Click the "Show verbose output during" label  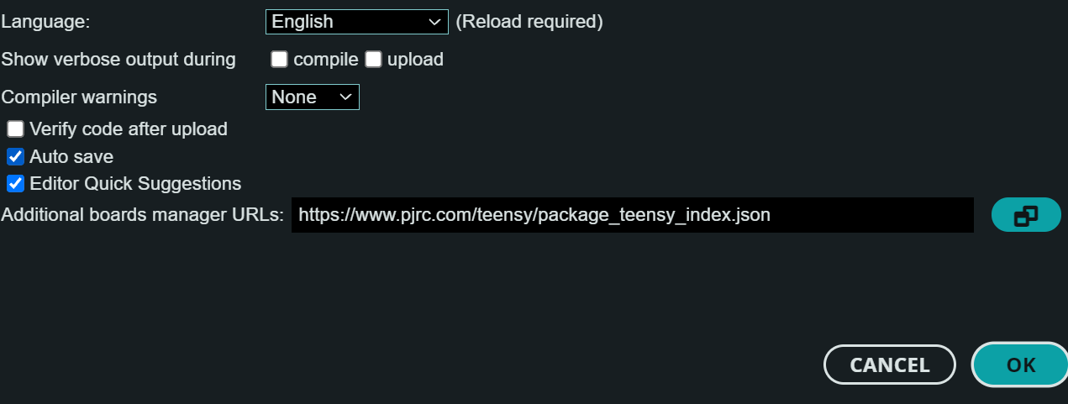pyautogui.click(x=118, y=60)
